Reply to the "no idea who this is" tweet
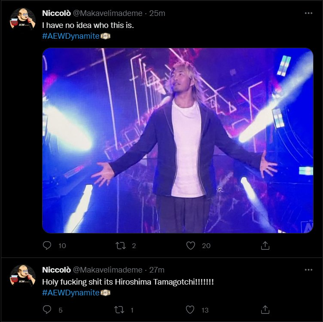Screen dimensions: 323x322 [48, 245]
